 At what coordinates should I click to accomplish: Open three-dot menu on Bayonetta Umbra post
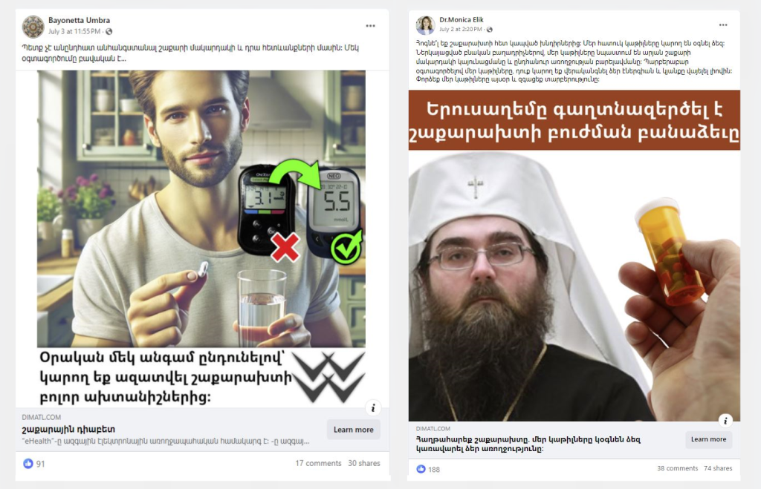click(370, 26)
